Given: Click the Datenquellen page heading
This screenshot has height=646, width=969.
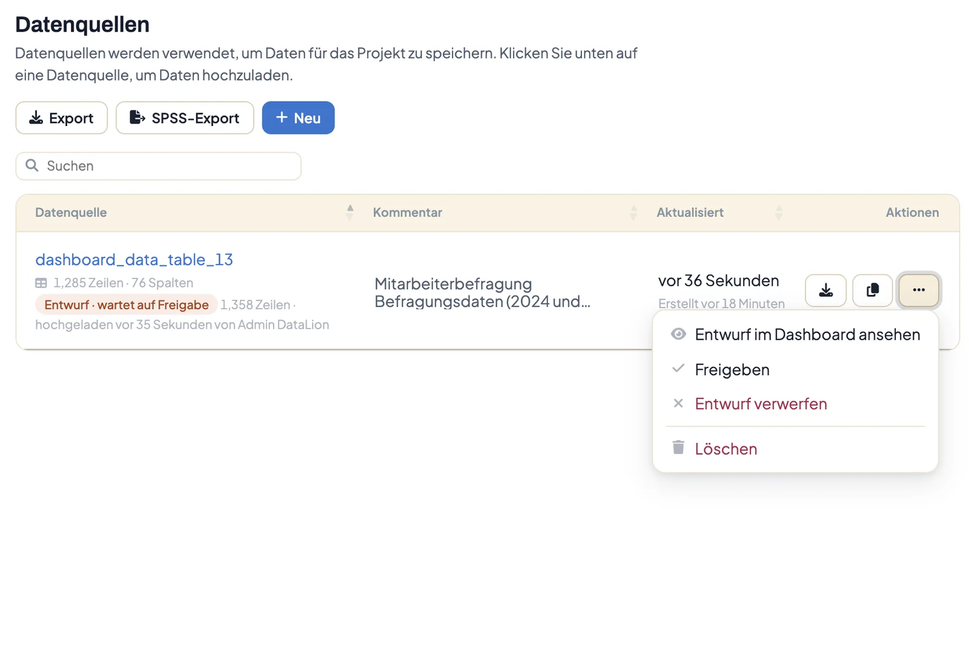Looking at the screenshot, I should coord(82,25).
